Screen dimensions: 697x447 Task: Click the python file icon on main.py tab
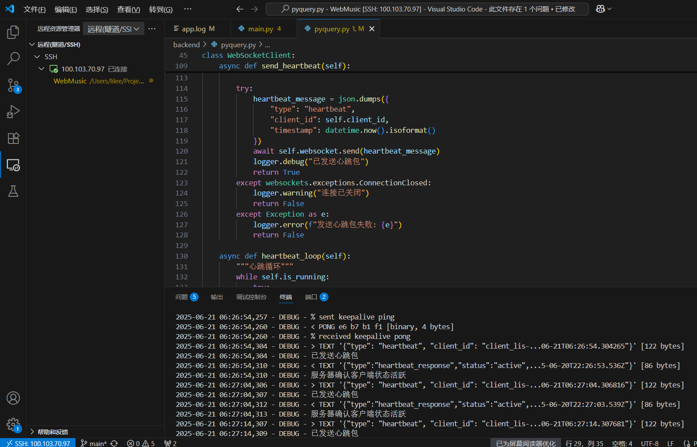tap(241, 29)
